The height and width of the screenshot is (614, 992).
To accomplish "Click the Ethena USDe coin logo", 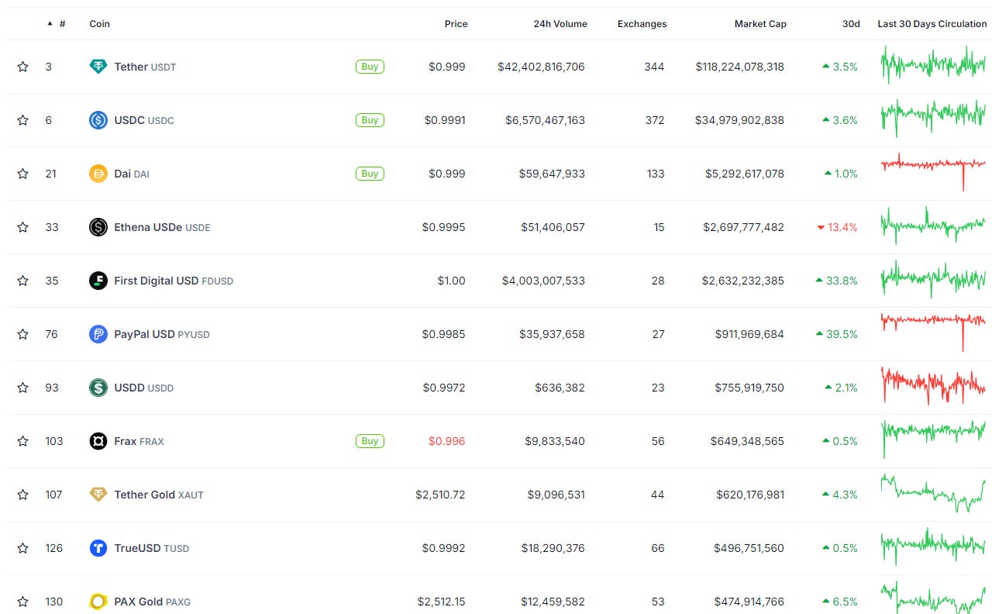I will pyautogui.click(x=98, y=227).
